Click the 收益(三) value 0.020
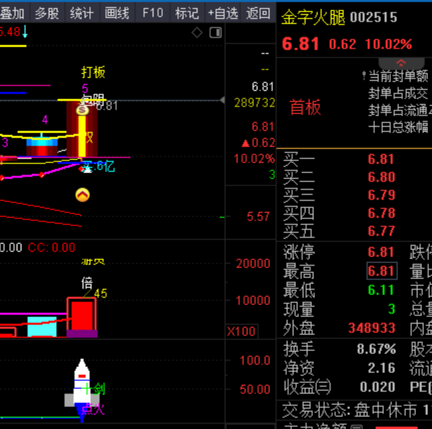Screen dimensions: 432x429 377,387
